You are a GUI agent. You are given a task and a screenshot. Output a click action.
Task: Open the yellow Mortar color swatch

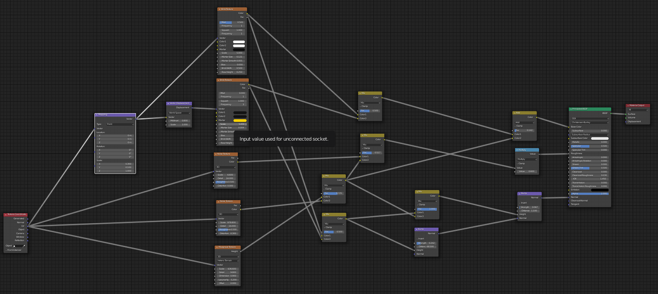point(240,120)
